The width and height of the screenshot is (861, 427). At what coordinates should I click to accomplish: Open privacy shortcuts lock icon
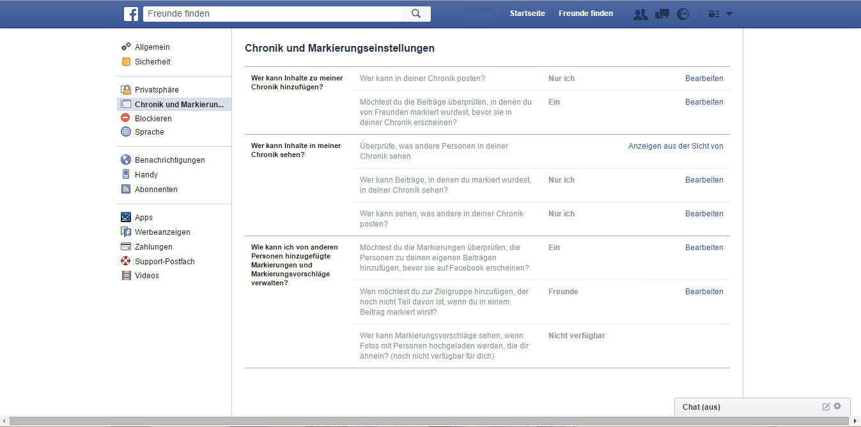pyautogui.click(x=714, y=14)
